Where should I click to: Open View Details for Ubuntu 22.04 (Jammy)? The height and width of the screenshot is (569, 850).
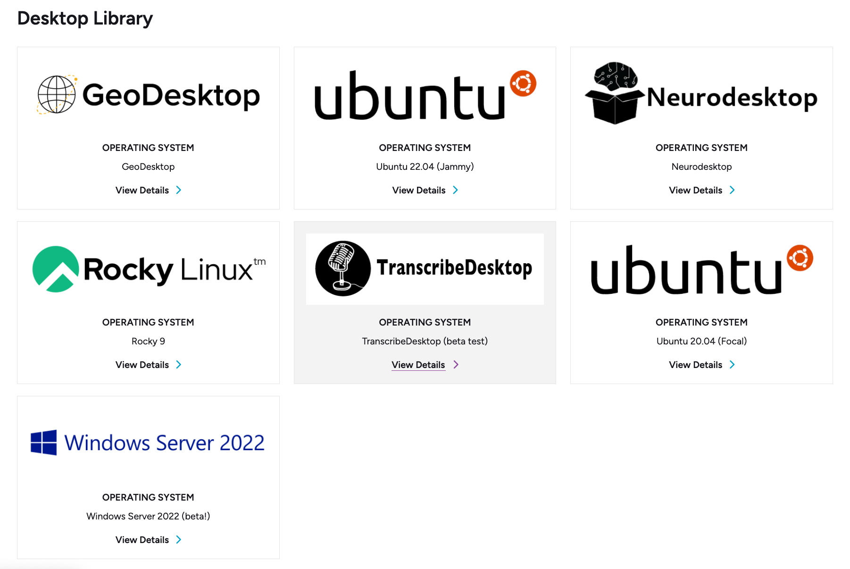pyautogui.click(x=418, y=190)
